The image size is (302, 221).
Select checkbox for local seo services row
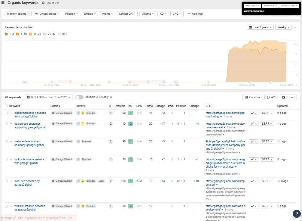tap(6, 181)
